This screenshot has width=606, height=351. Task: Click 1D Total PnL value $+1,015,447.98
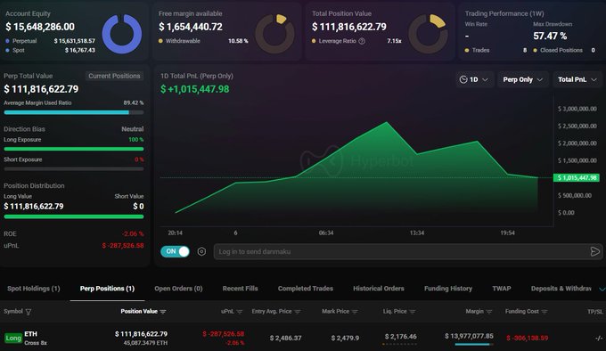point(195,89)
